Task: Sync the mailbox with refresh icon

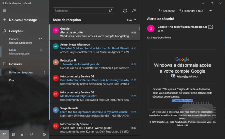Action: pos(125,11)
